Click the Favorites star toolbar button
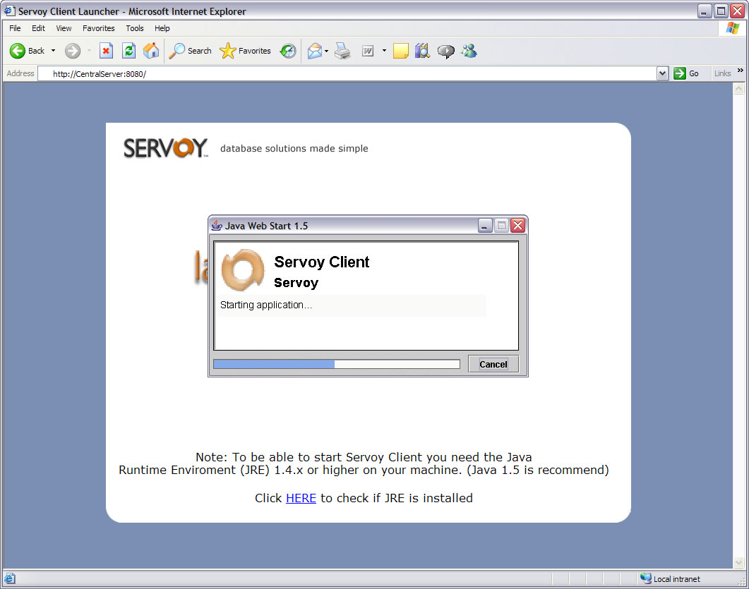 (x=246, y=51)
